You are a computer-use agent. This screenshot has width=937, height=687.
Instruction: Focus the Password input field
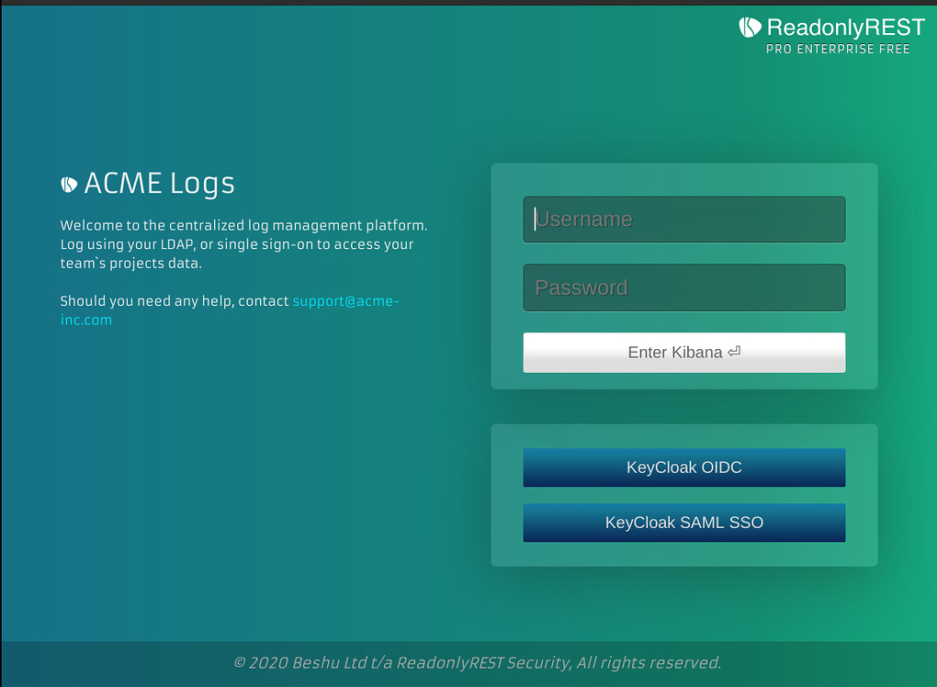point(683,287)
